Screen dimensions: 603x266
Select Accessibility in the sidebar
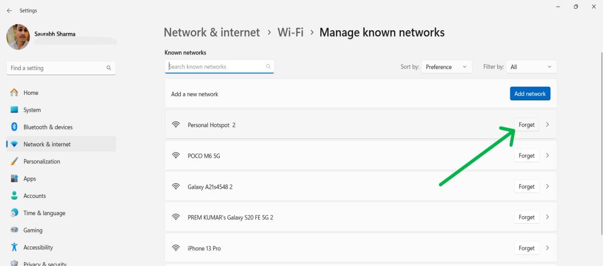(38, 247)
